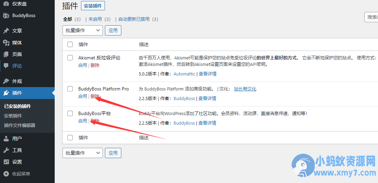This screenshot has width=378, height=183.
Task: Click the Posts pushpin icon
Action: (6, 31)
